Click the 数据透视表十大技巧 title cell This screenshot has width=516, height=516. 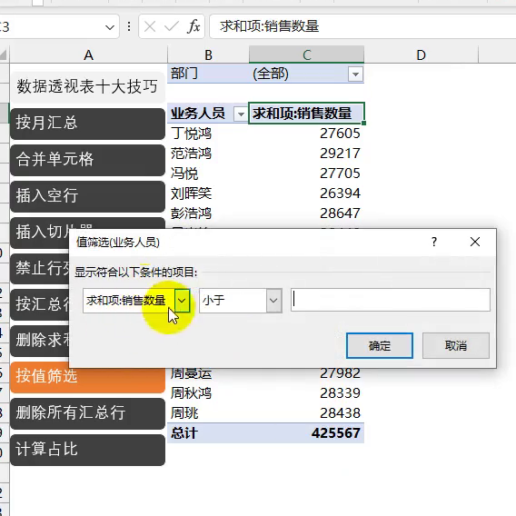tap(87, 87)
